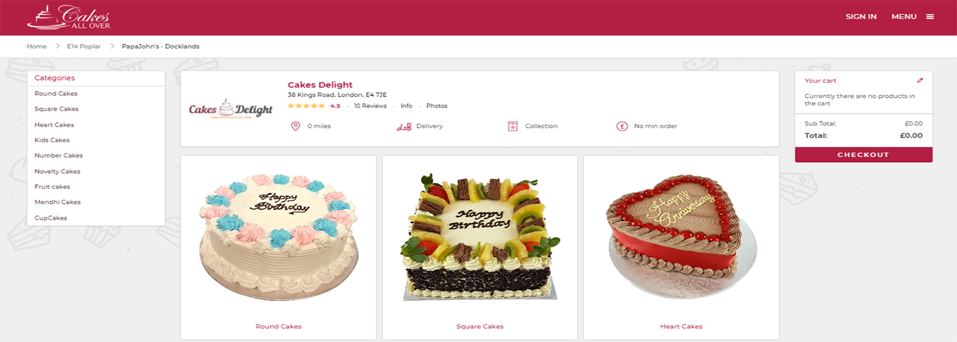Image resolution: width=957 pixels, height=342 pixels.
Task: Open CupCakes category
Action: pos(51,218)
